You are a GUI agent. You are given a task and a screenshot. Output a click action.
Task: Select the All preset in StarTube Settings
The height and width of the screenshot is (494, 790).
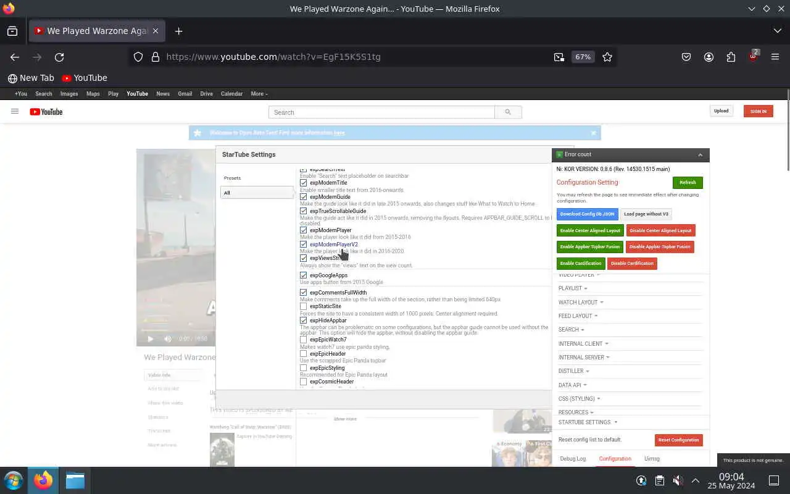tap(257, 193)
